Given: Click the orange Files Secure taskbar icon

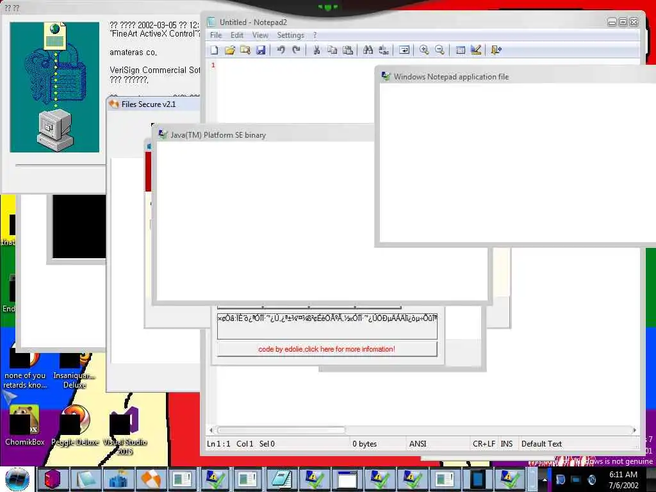Looking at the screenshot, I should point(151,479).
